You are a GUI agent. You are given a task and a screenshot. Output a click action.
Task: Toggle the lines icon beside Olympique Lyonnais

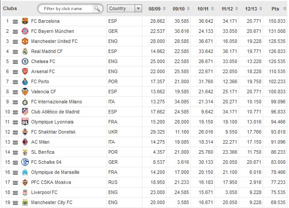coord(15,123)
